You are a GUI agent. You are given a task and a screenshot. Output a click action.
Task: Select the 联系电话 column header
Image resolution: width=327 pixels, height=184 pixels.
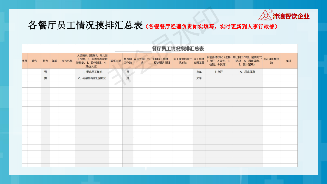(116, 61)
